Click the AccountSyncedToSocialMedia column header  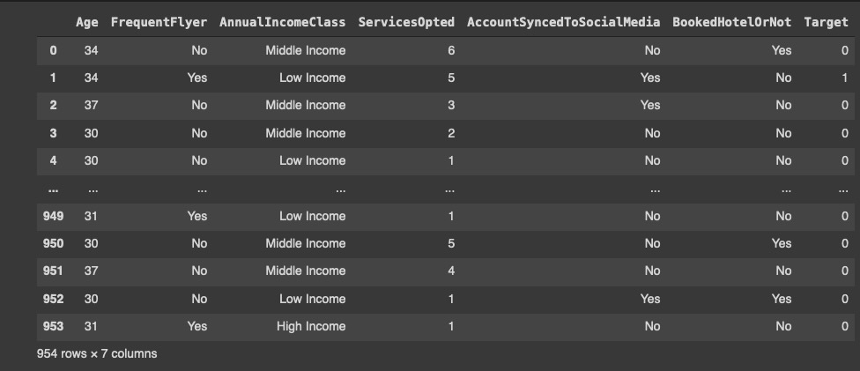coord(563,22)
